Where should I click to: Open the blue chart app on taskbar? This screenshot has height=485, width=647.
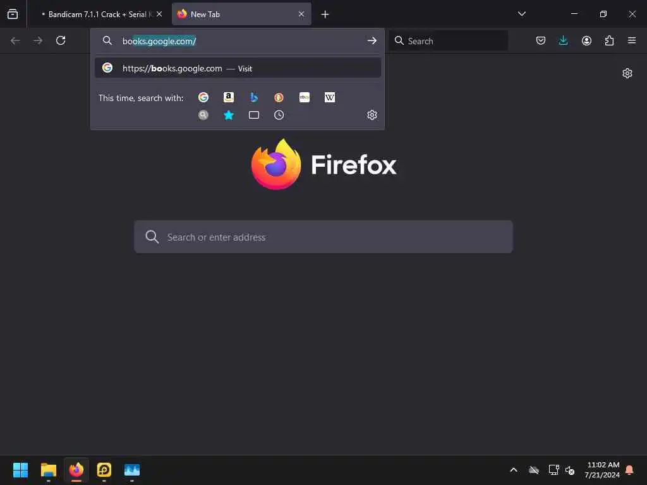click(x=132, y=470)
